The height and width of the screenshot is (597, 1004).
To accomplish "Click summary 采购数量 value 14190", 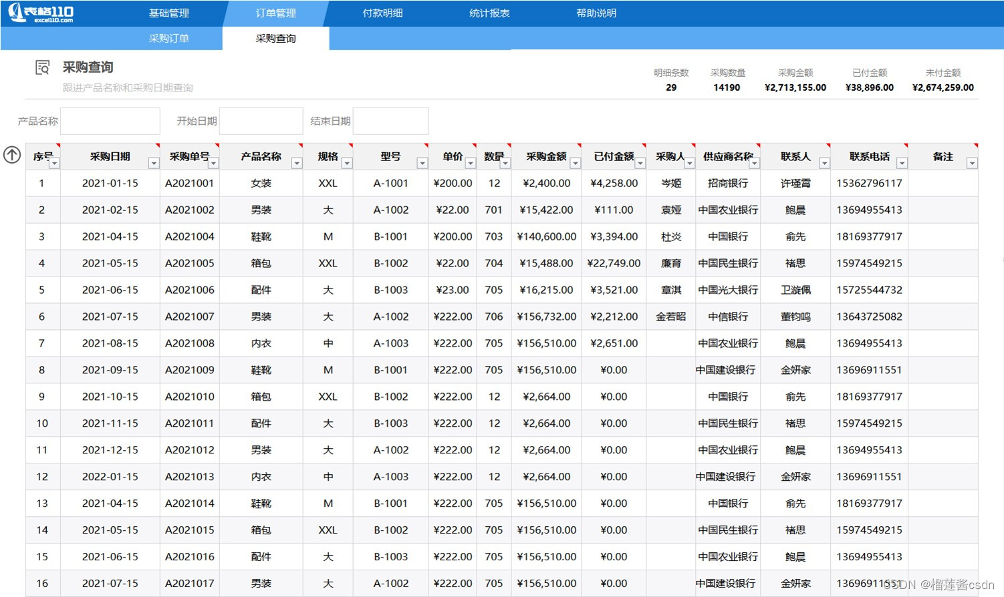I will [727, 87].
